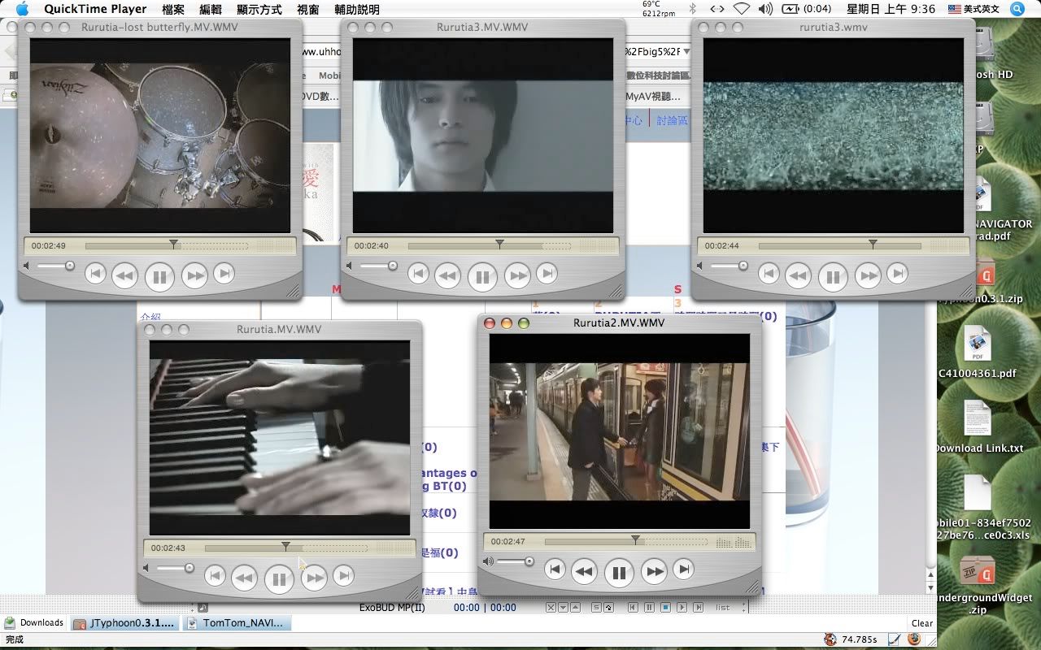Jump to beginning of Rurutia.MV.WMV video

click(215, 577)
